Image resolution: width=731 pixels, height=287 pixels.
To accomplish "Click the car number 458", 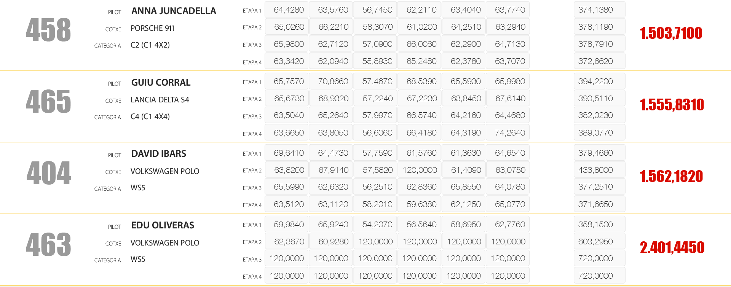I will [48, 30].
